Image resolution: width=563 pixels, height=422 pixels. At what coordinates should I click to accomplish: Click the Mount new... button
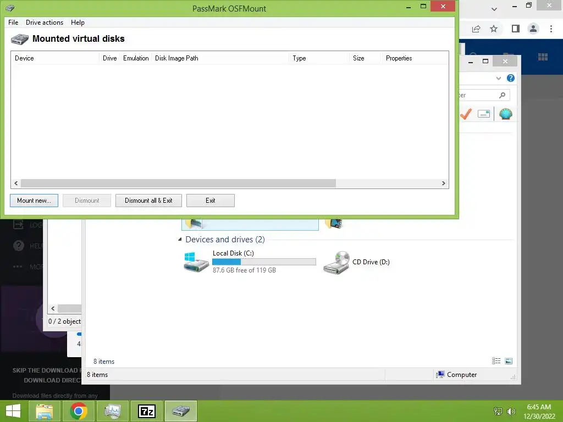coord(34,201)
